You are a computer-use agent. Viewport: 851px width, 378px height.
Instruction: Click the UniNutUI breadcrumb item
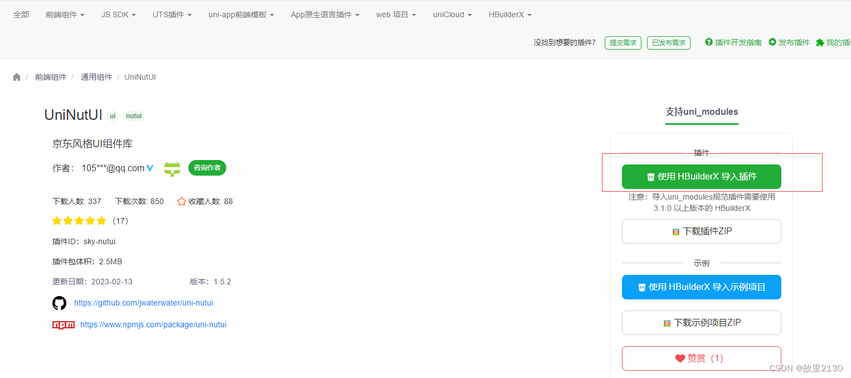tap(140, 77)
